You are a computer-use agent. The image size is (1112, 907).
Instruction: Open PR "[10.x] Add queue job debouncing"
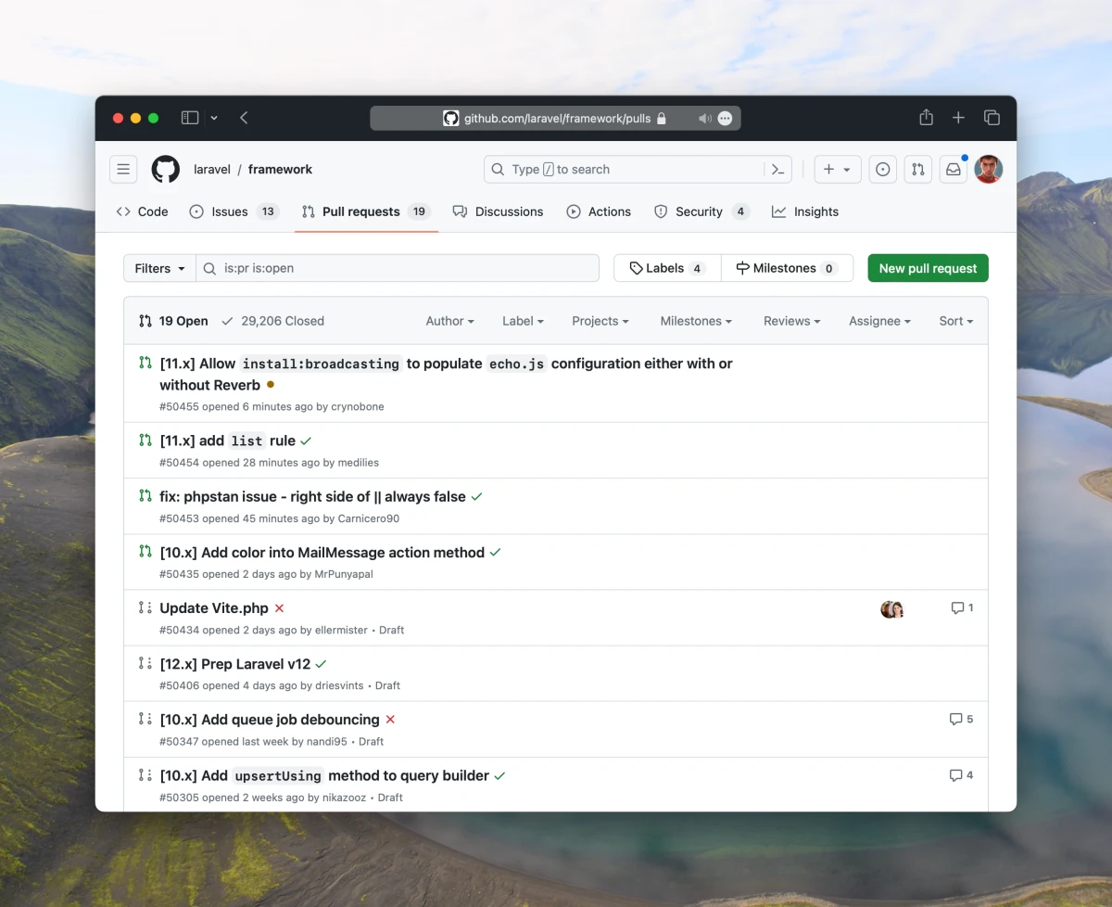tap(270, 720)
